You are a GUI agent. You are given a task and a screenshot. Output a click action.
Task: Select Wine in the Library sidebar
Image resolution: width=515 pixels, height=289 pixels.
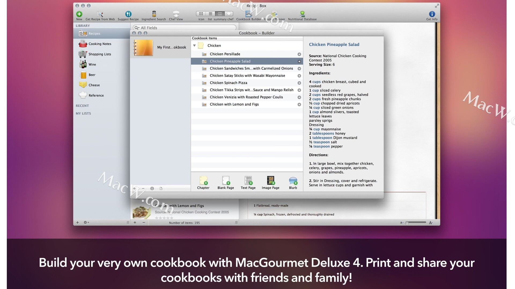tap(102, 64)
